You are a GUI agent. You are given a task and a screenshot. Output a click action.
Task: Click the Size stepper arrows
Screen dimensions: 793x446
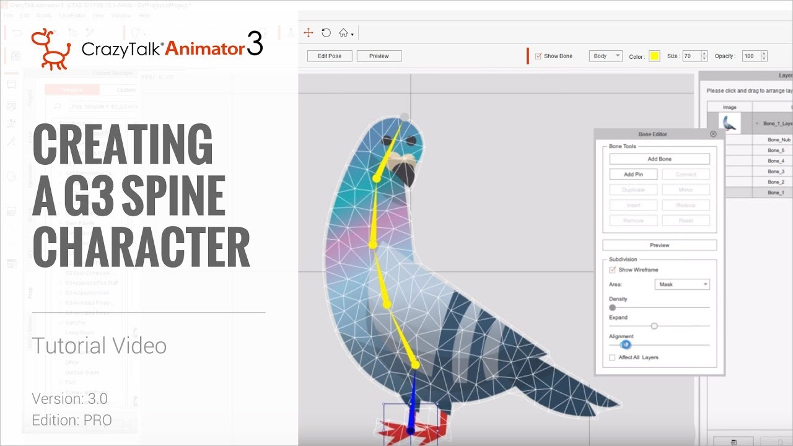coord(704,56)
